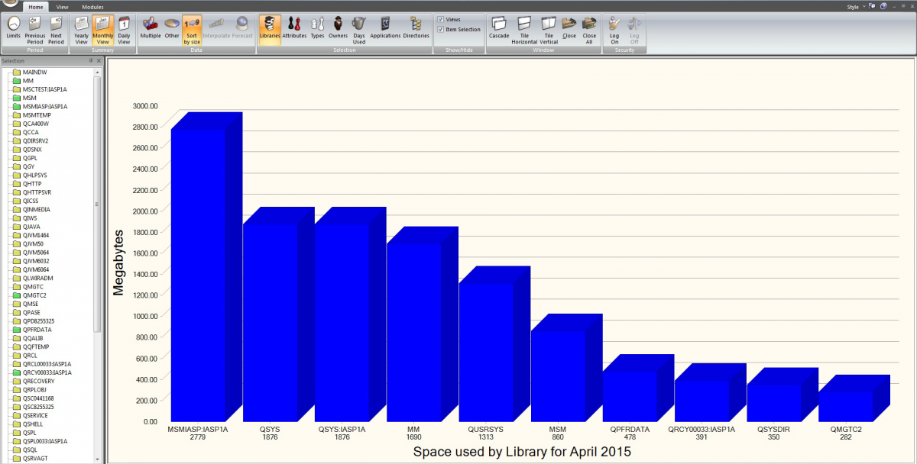The width and height of the screenshot is (917, 464).
Task: Toggle the Item Selection checkbox
Action: tap(440, 30)
